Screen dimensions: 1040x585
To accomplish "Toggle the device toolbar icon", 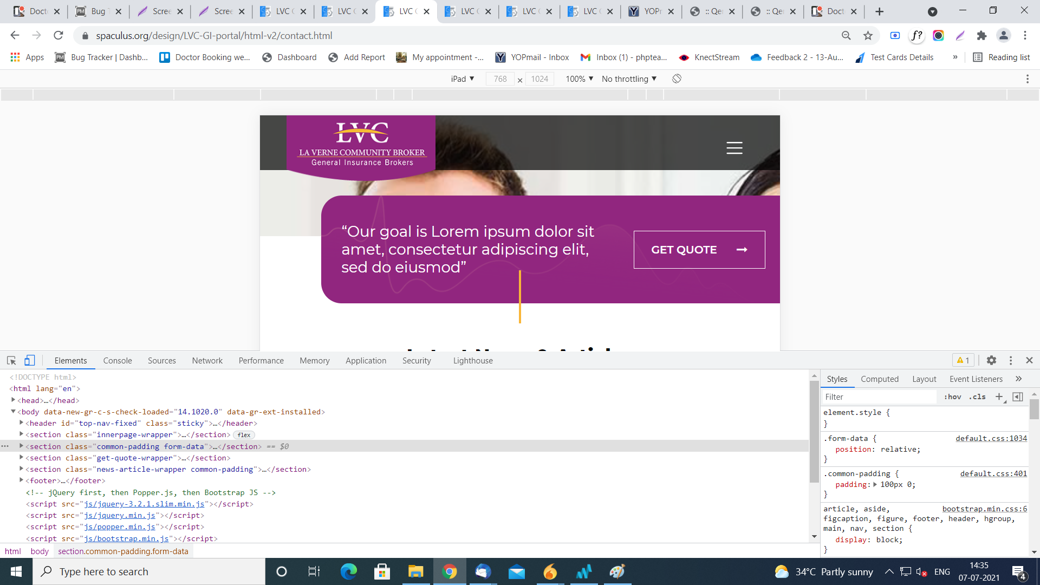I will click(x=30, y=360).
